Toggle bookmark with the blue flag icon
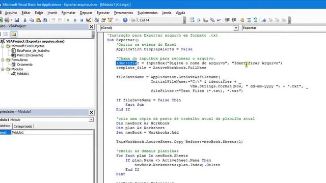Viewport: 326px width, 183px height. (x=264, y=20)
